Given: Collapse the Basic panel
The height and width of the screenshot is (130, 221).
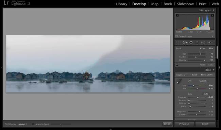Looking at the screenshot, I should click(x=214, y=70).
